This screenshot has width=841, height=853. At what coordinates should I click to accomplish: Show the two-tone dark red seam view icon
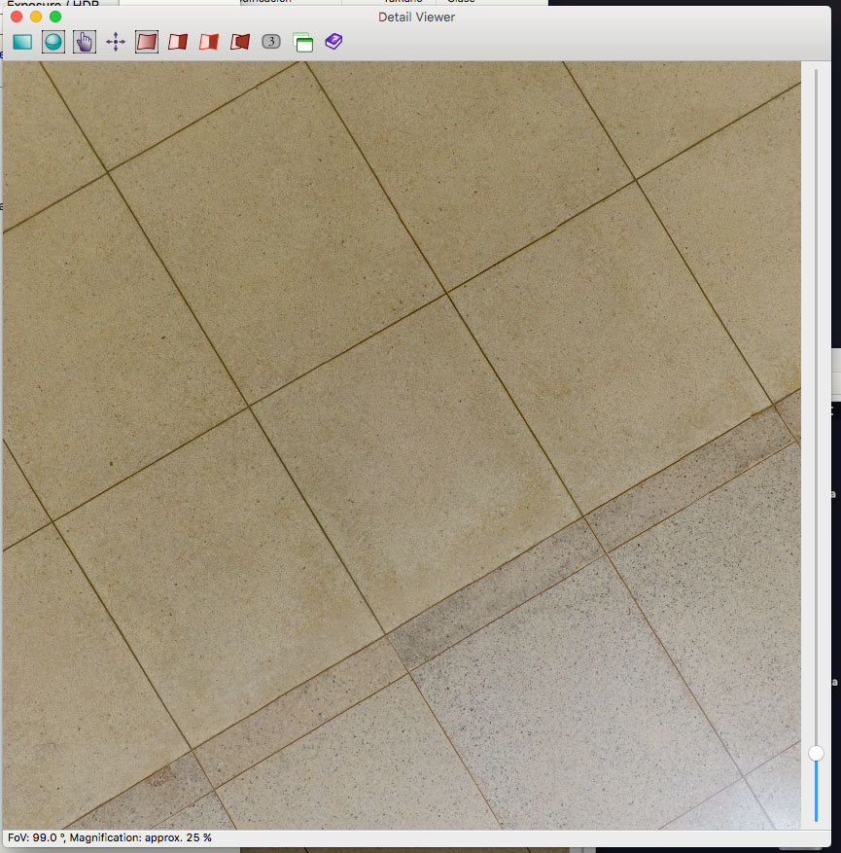pyautogui.click(x=178, y=42)
